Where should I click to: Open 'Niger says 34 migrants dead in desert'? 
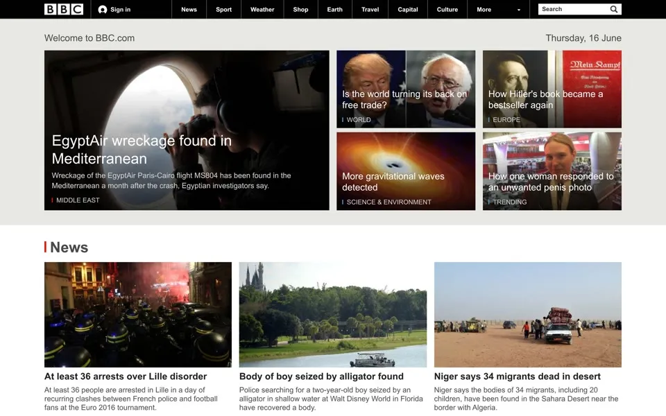click(518, 376)
